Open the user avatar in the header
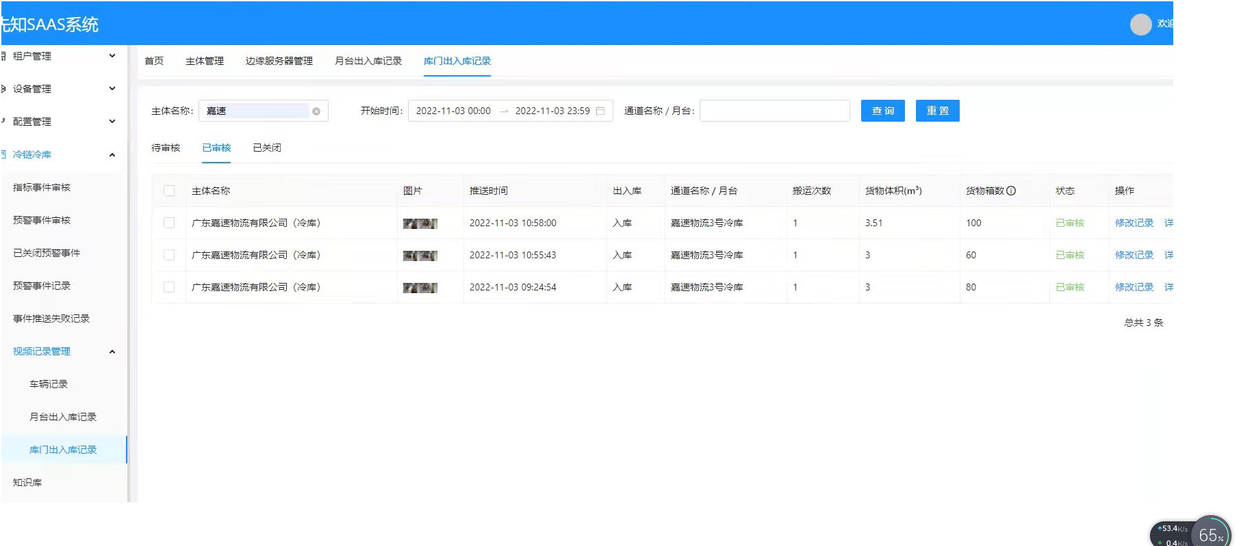The height and width of the screenshot is (546, 1239). pyautogui.click(x=1140, y=25)
